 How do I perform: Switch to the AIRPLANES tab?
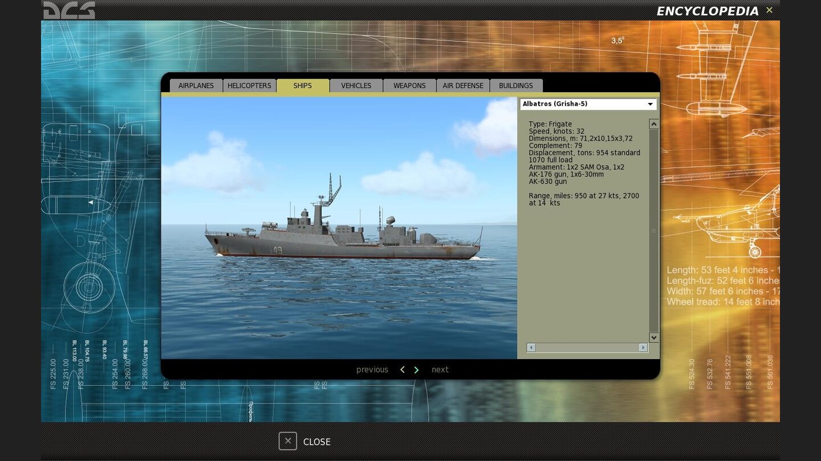point(196,85)
